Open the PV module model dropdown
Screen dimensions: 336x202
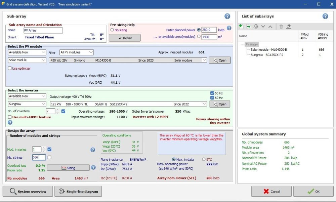(x=128, y=60)
